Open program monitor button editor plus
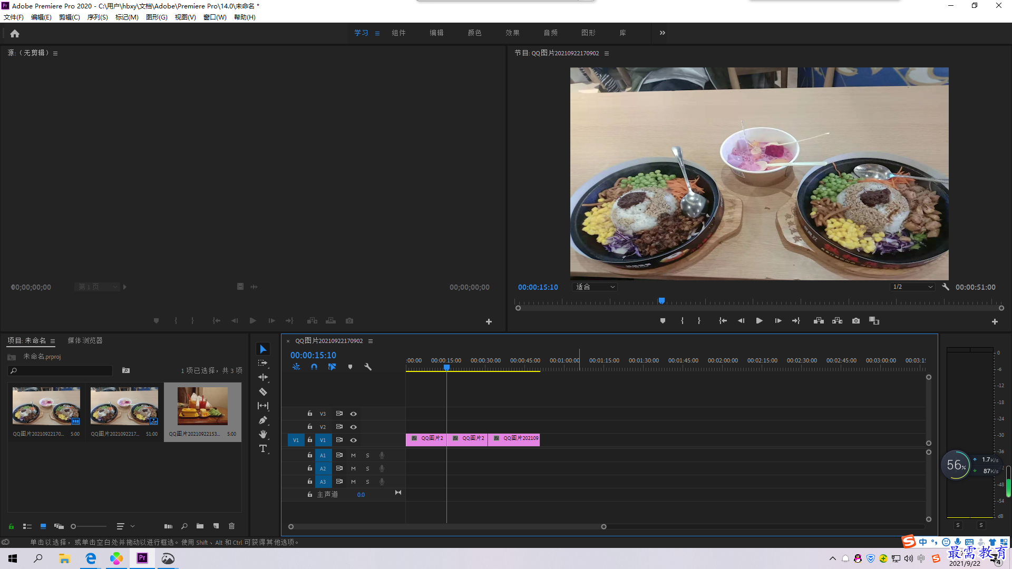 click(x=995, y=321)
